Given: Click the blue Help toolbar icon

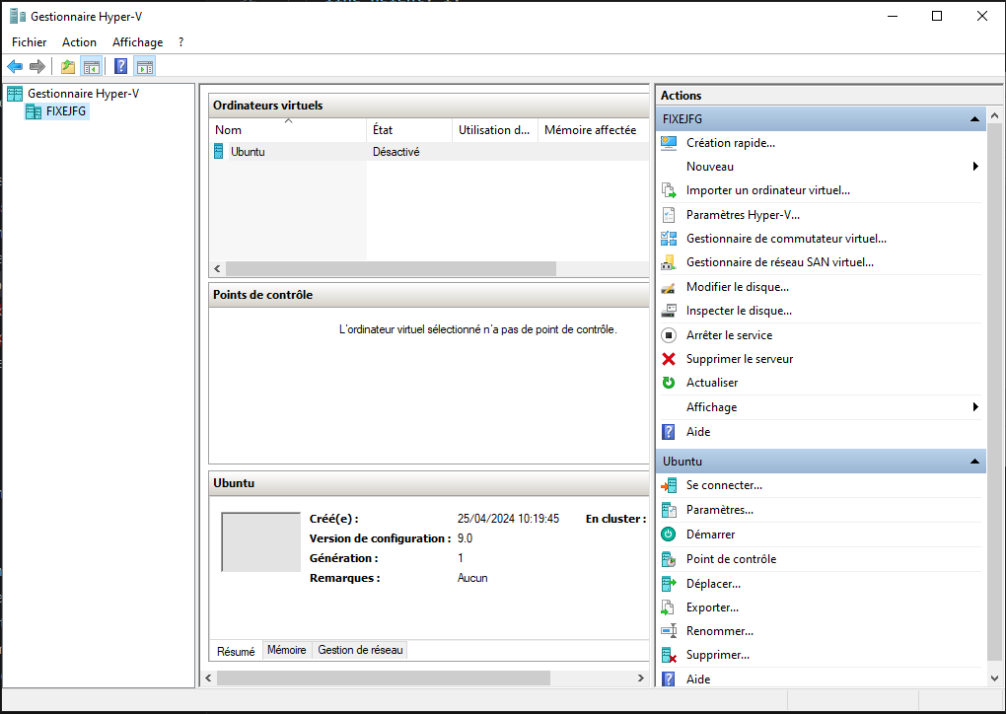Looking at the screenshot, I should pyautogui.click(x=120, y=67).
